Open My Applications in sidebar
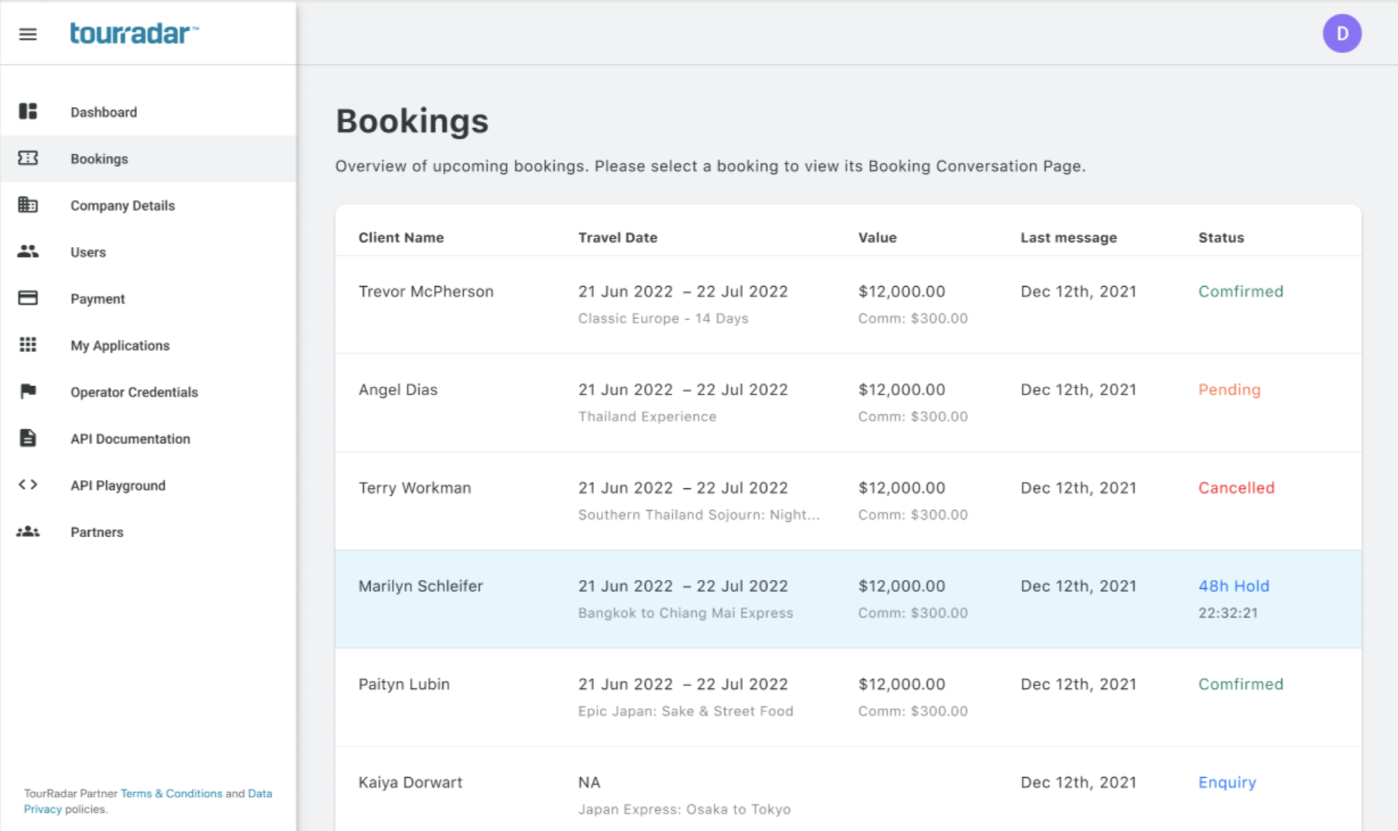 coord(120,346)
